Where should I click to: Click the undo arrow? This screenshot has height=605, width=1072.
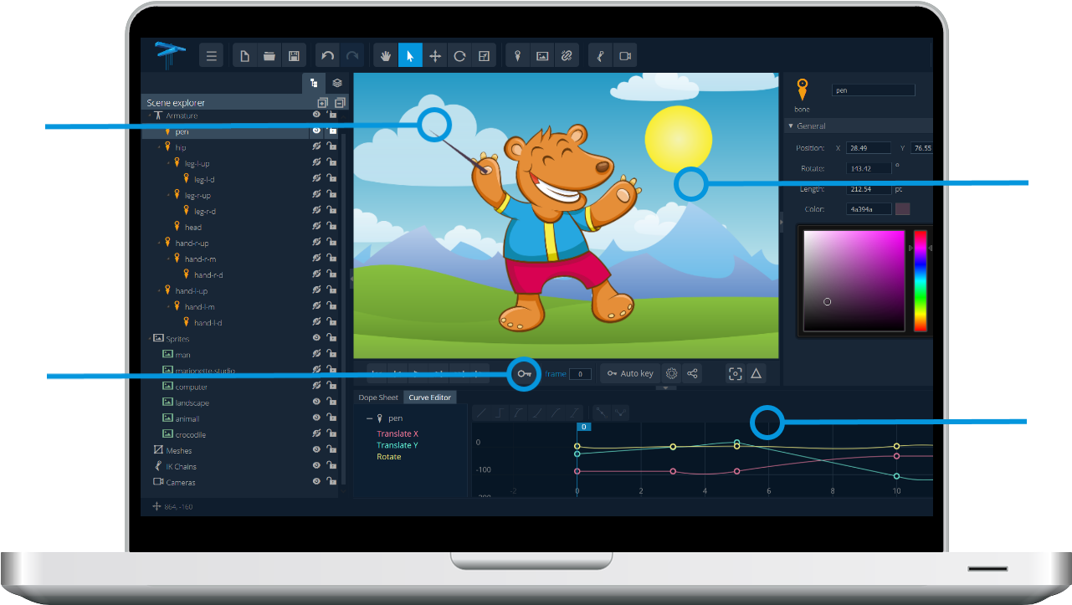[328, 56]
